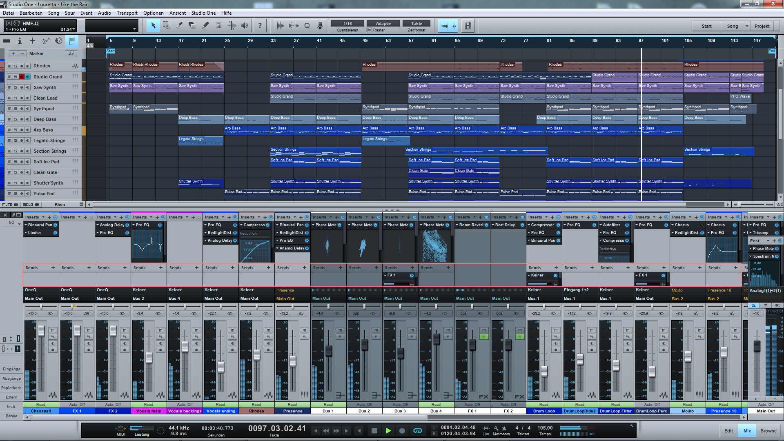Select the Eraser tool
The image size is (784, 441).
pos(192,26)
